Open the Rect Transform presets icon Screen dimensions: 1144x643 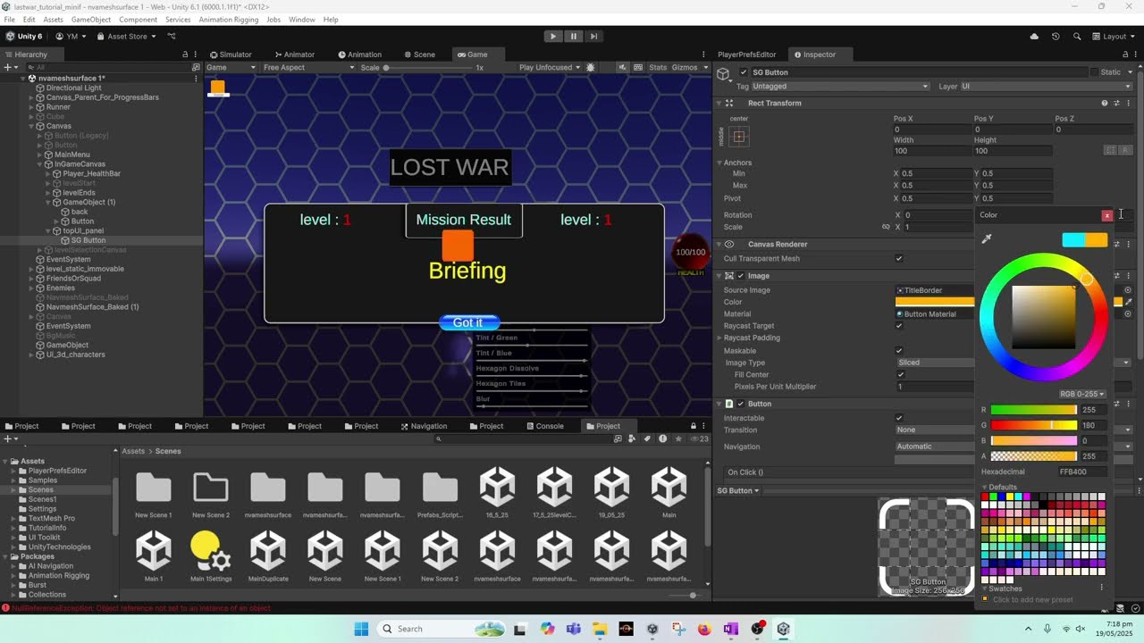coord(1116,103)
